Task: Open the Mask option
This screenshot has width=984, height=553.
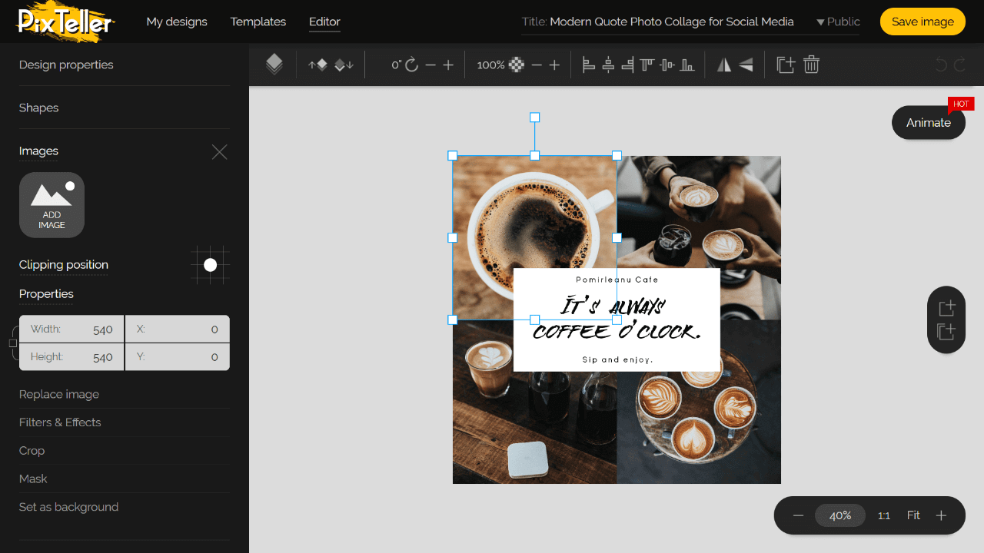Action: [33, 478]
